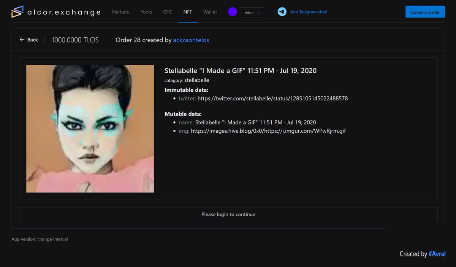The height and width of the screenshot is (267, 456).
Task: Click the img imgur GIF URL
Action: 268,131
